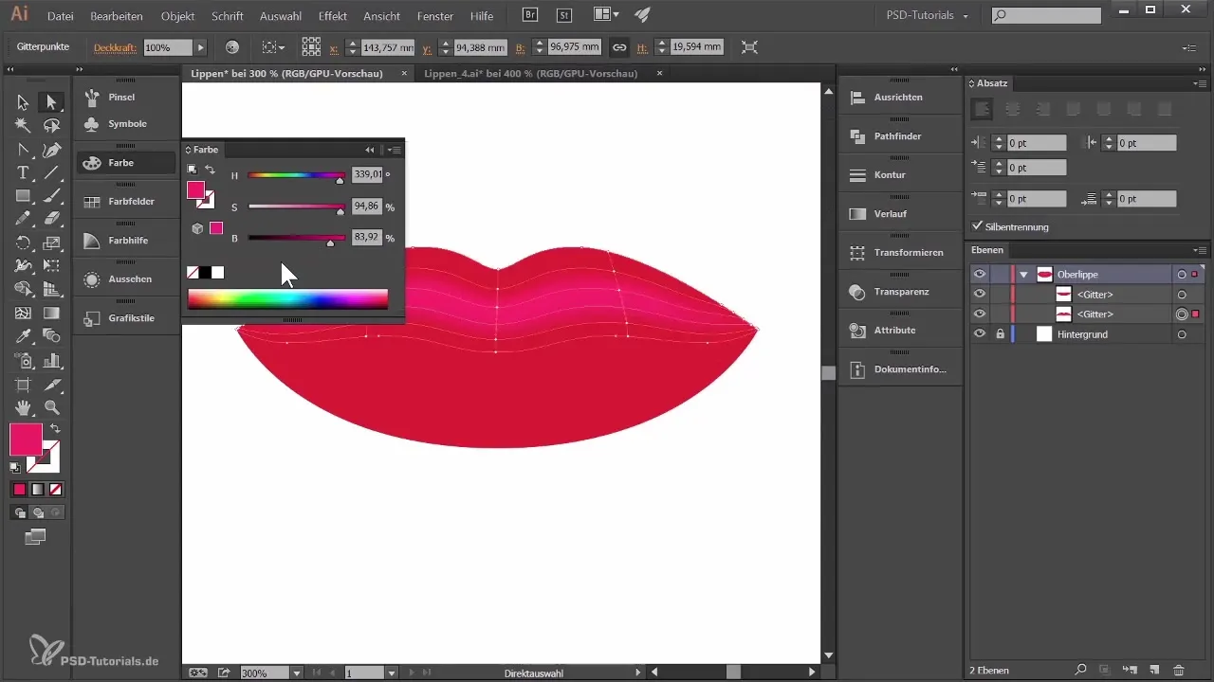
Task: Select the Rectangle tool
Action: click(x=23, y=196)
